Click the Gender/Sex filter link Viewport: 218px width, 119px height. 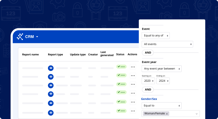point(149,99)
